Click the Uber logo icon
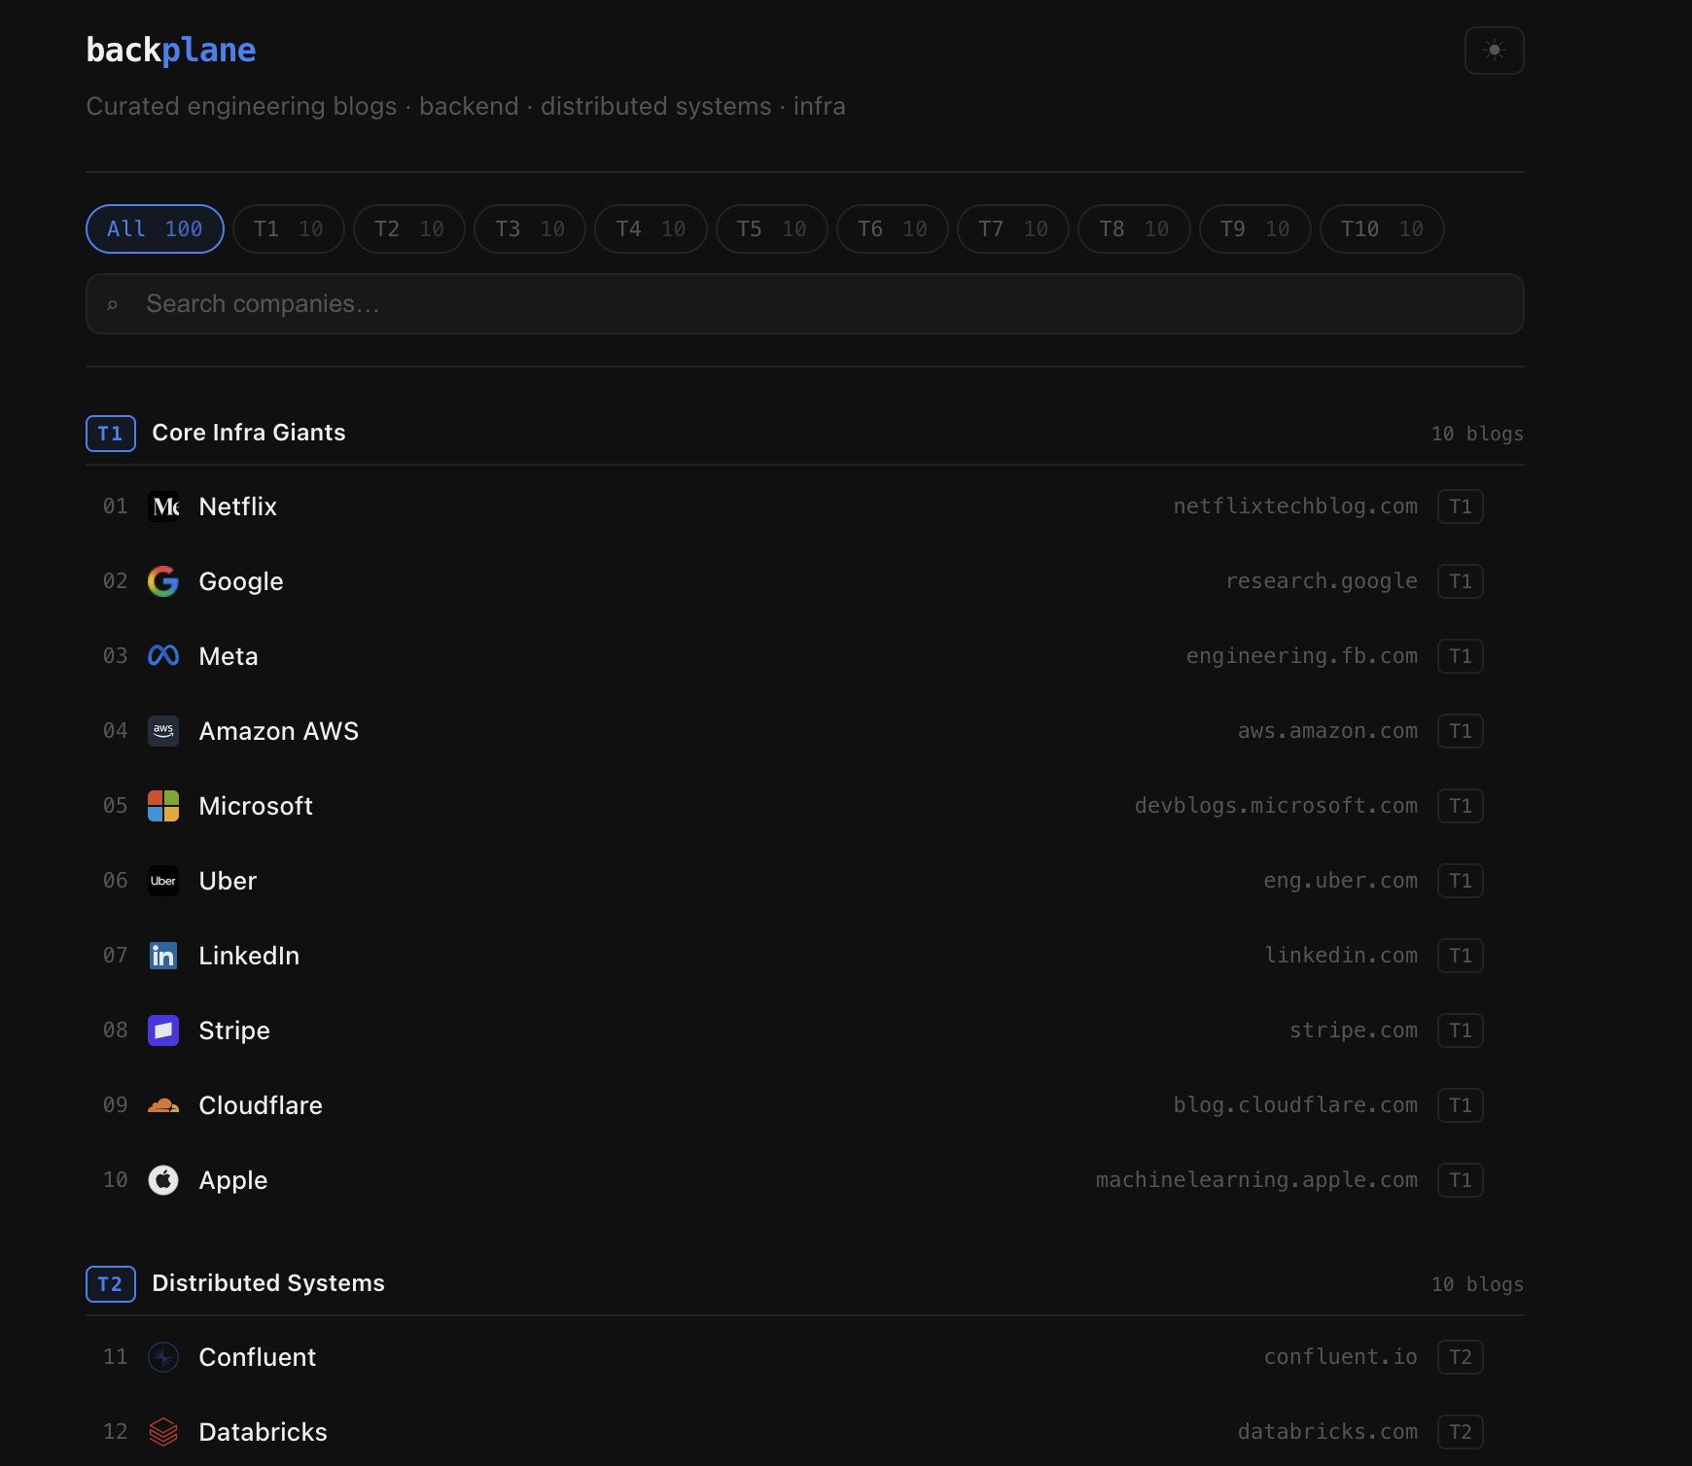Screen dimensions: 1692x1466 tap(163, 881)
